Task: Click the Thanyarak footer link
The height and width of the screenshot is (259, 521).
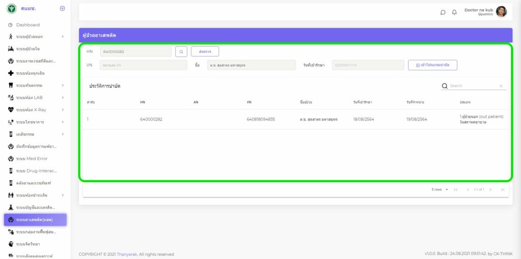Action: tap(126, 254)
